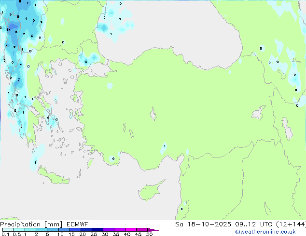This screenshot has width=306, height=236.
Task: Click the legend label '35'
Action: pyautogui.click(x=116, y=234)
